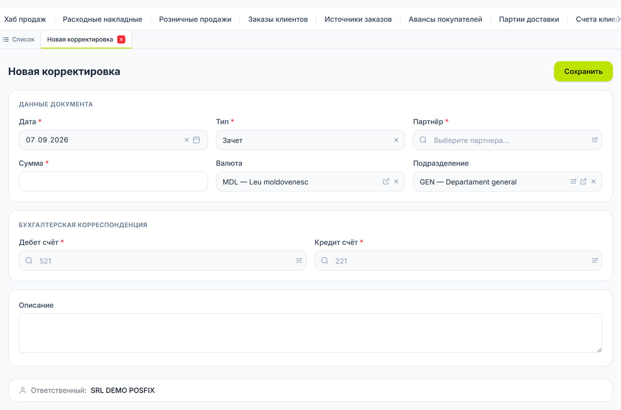Screen dimensions: 621x410
Task: Open the Тип dropdown showing Зачет
Action: tap(310, 140)
